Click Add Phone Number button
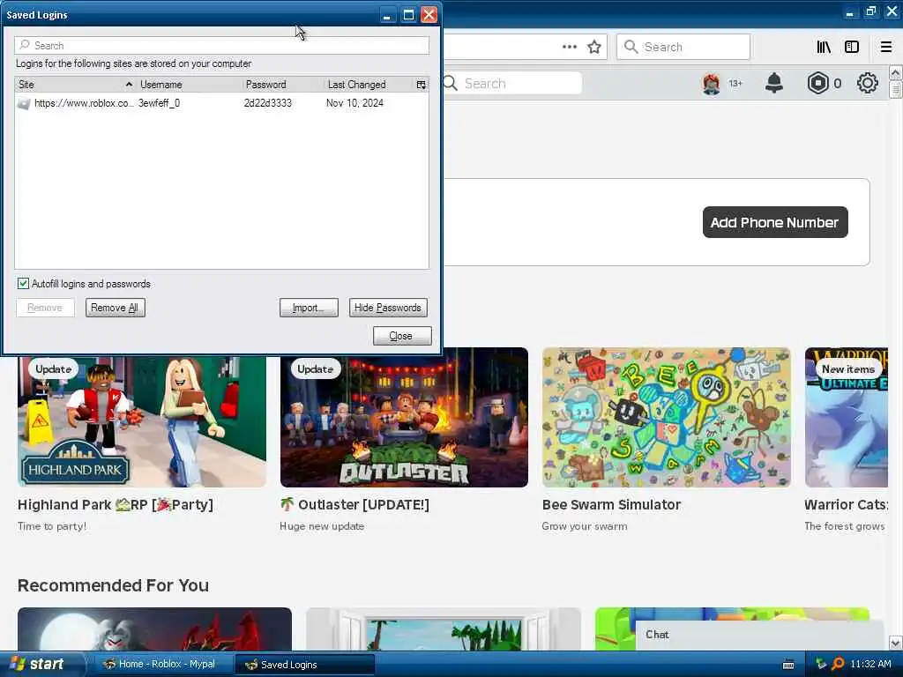903x677 pixels. [x=774, y=222]
